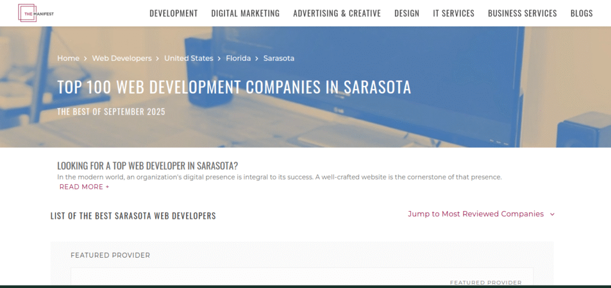Open the Design menu
The width and height of the screenshot is (611, 288).
point(407,13)
